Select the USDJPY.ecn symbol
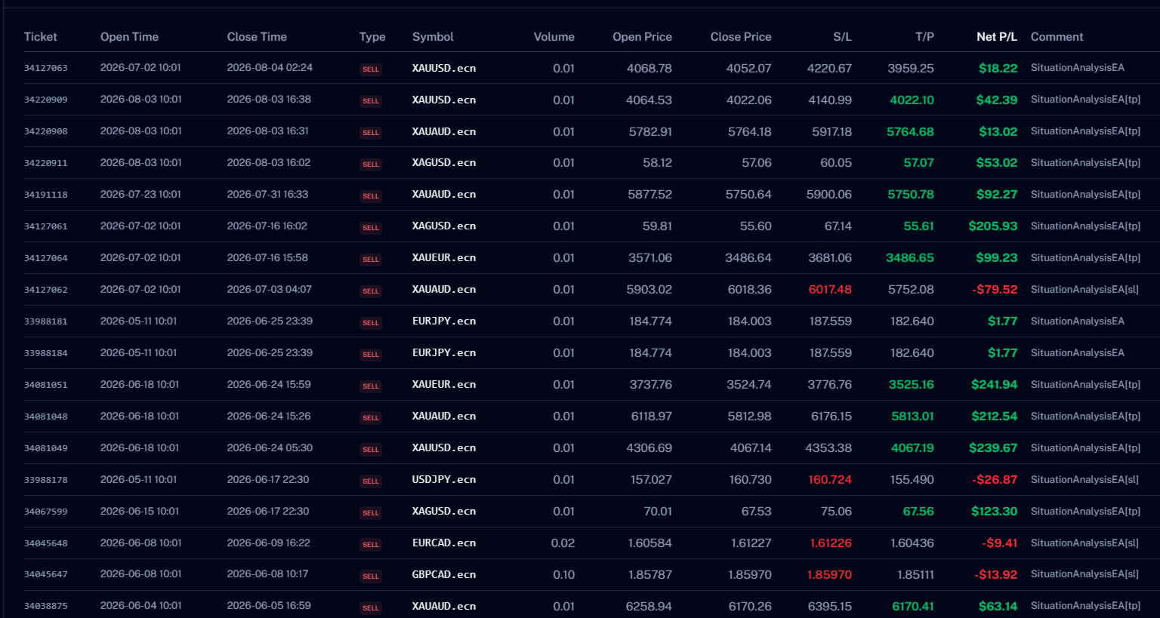This screenshot has width=1160, height=618. click(x=444, y=480)
